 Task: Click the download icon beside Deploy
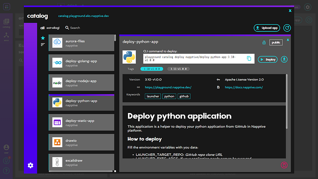[284, 59]
